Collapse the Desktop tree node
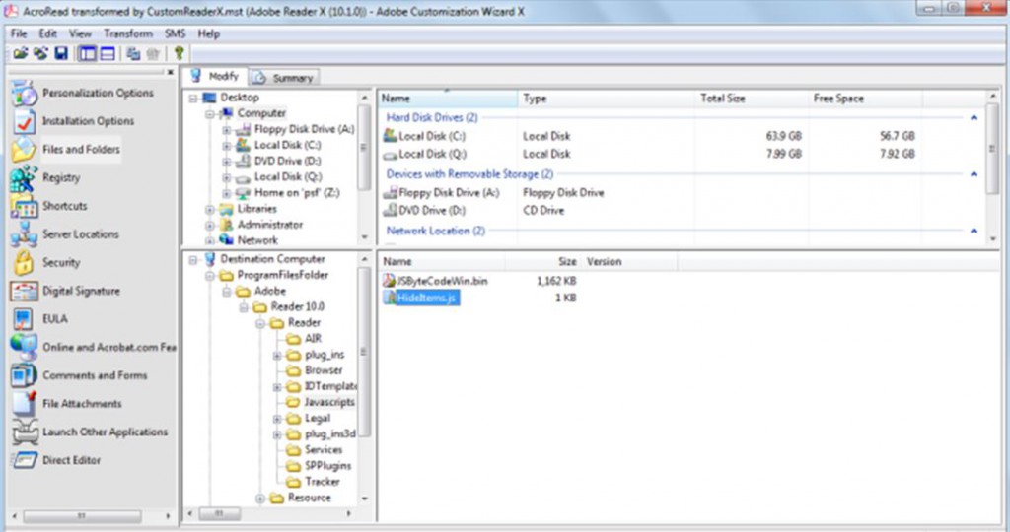The image size is (1010, 532). click(x=192, y=98)
